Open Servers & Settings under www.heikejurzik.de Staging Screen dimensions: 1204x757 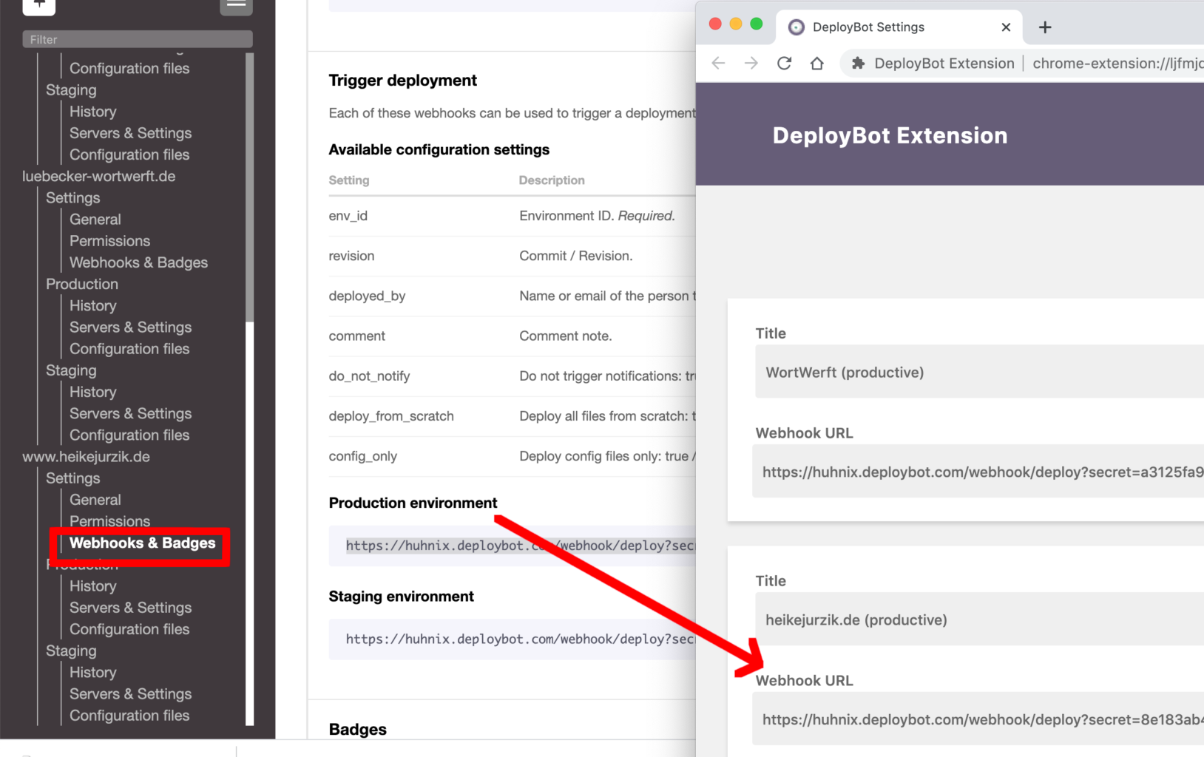click(x=130, y=693)
